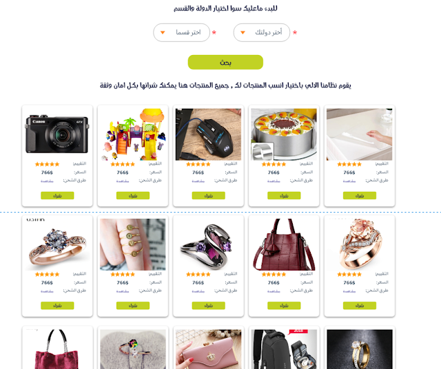Click the green search button (بحث)
Viewport: 441px width, 369px height.
(225, 62)
